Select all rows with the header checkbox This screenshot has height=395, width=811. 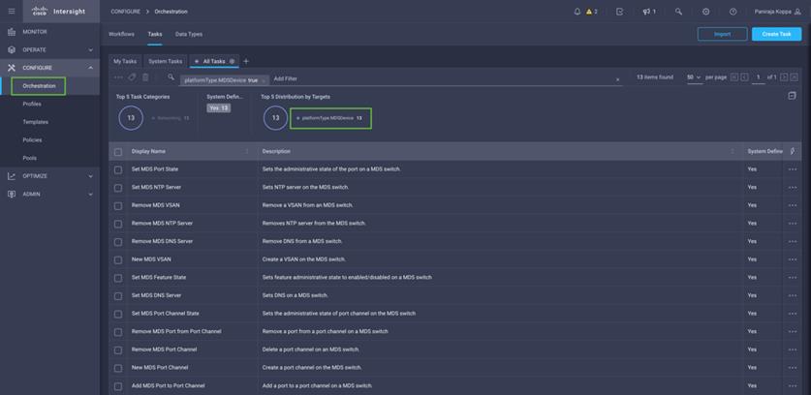point(118,151)
